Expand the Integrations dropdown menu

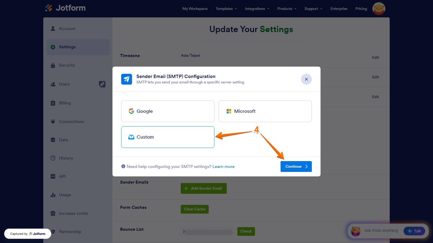[x=257, y=9]
